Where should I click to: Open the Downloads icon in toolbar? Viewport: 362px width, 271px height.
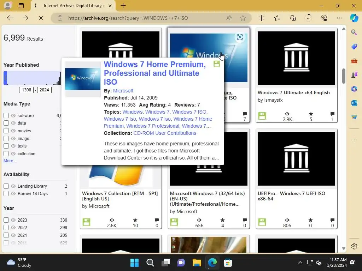click(x=308, y=18)
